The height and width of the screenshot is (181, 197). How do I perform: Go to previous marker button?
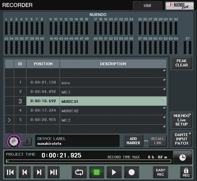point(25,172)
